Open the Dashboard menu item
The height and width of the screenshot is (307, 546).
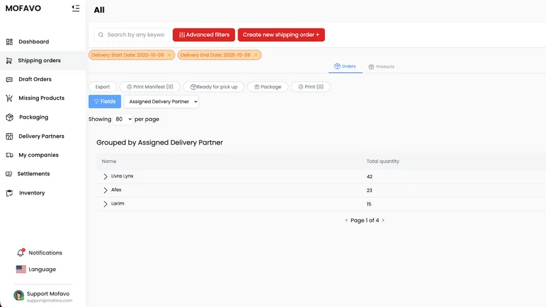33,42
